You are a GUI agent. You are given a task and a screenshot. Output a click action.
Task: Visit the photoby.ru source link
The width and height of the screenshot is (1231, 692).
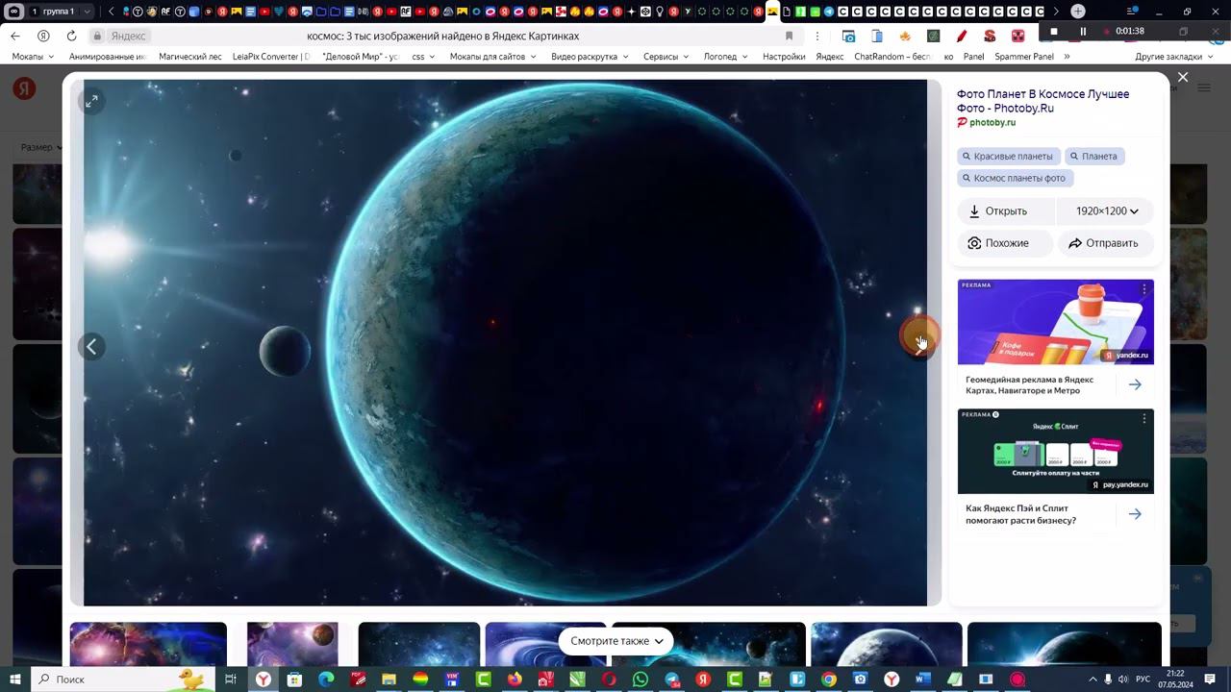[x=992, y=123]
